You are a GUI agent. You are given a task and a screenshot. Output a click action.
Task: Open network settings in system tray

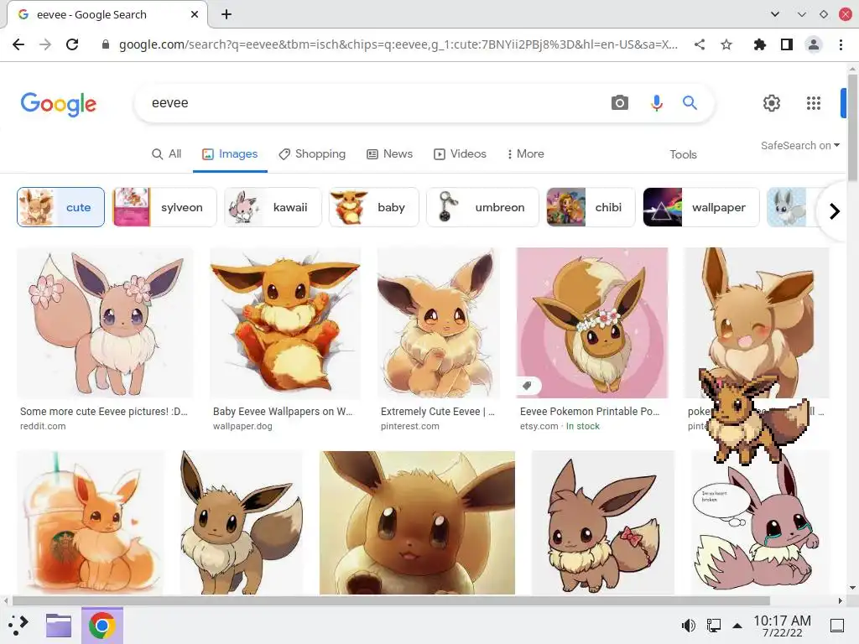[713, 625]
